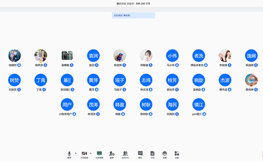Open the chat panel icon
This screenshot has width=263, height=164.
(x=140, y=153)
